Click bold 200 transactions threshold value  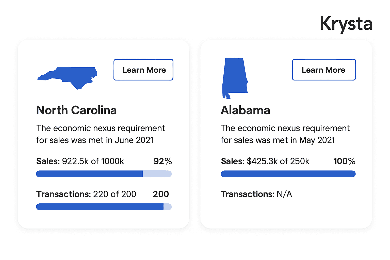coord(161,194)
